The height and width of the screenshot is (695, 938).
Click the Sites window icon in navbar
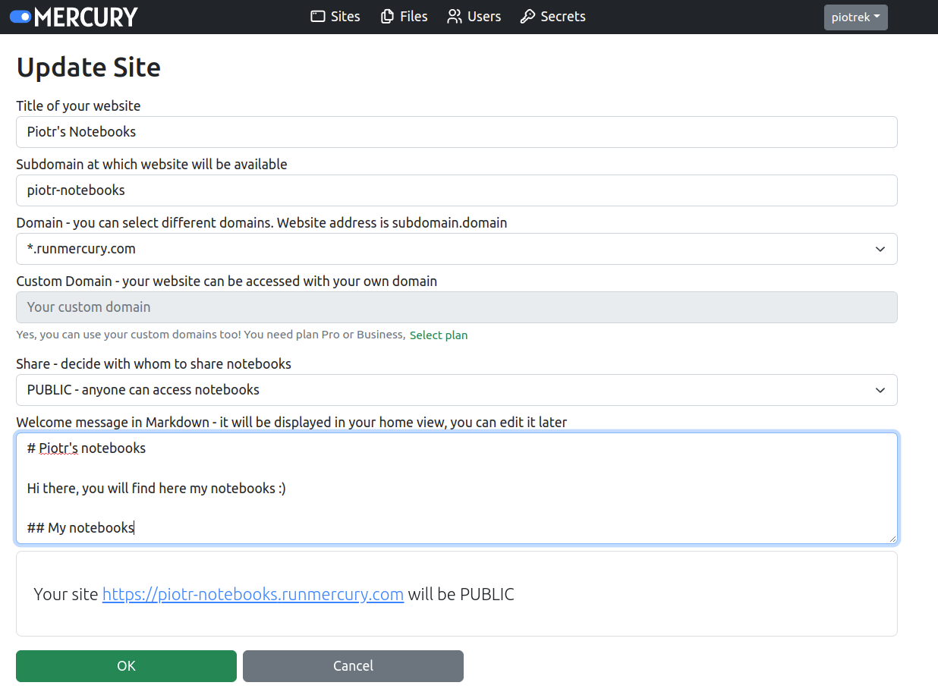pos(318,17)
